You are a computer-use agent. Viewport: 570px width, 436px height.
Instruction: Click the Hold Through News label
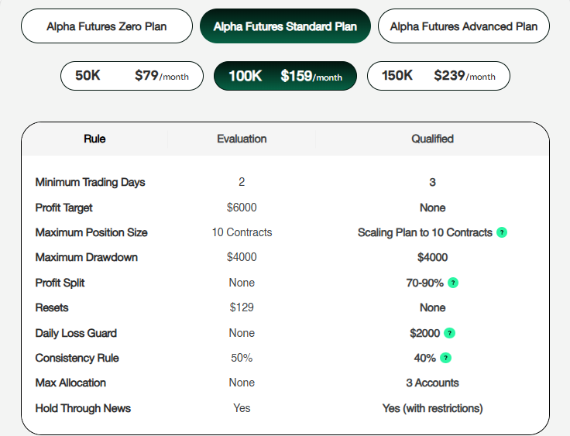pos(83,408)
